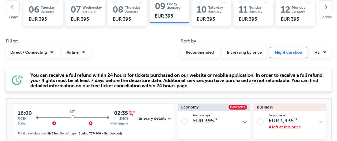This screenshot has height=141, width=337.
Task: Sort by Increasing by price
Action: click(244, 52)
